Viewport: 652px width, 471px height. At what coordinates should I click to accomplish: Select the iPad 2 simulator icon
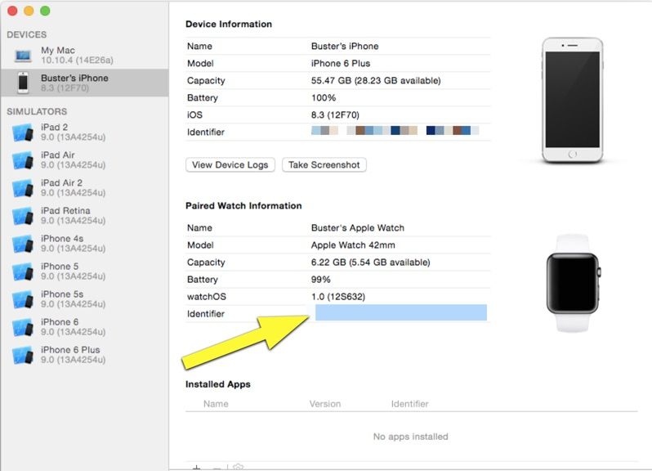coord(22,132)
